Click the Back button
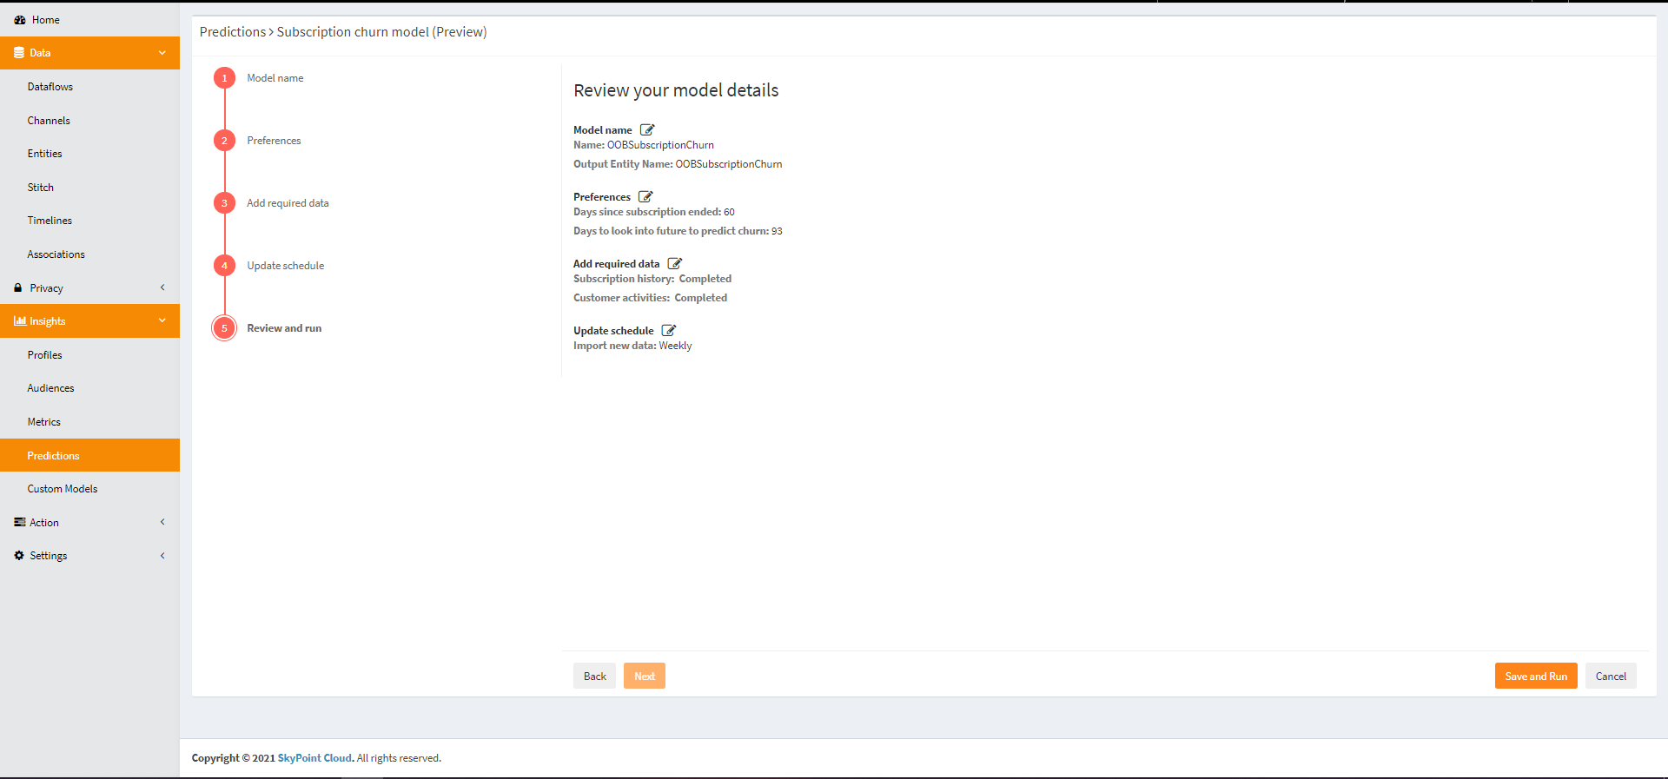This screenshot has width=1668, height=779. click(x=594, y=677)
